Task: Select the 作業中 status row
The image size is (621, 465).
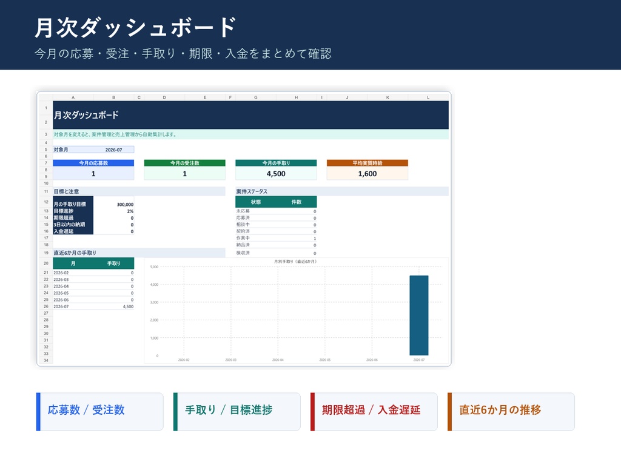Action: 276,238
